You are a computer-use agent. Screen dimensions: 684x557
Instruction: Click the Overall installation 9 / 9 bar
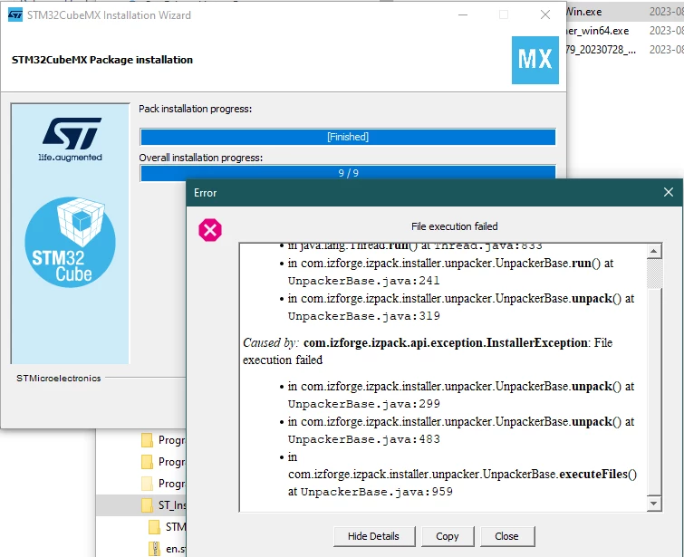348,173
